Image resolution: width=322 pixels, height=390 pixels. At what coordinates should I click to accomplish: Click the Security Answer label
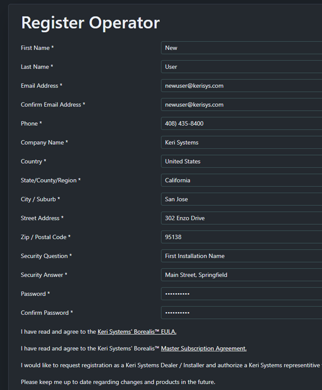pos(44,274)
